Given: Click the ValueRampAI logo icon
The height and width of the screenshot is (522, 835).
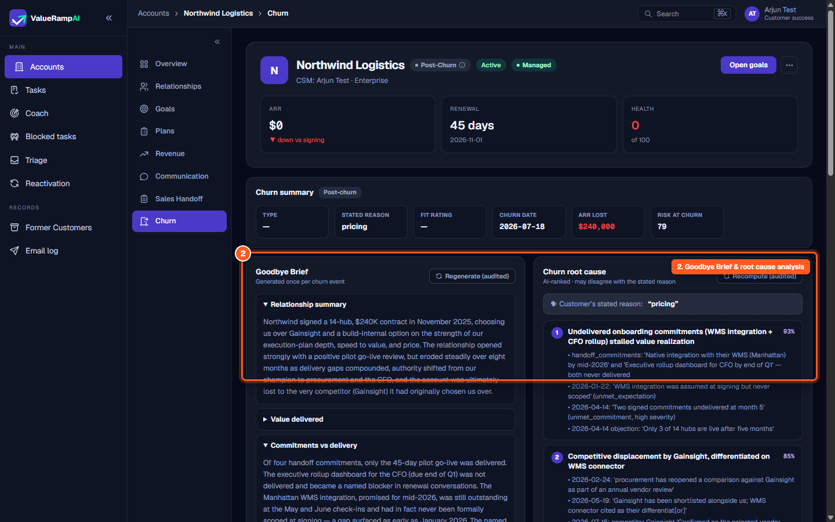Looking at the screenshot, I should (18, 18).
